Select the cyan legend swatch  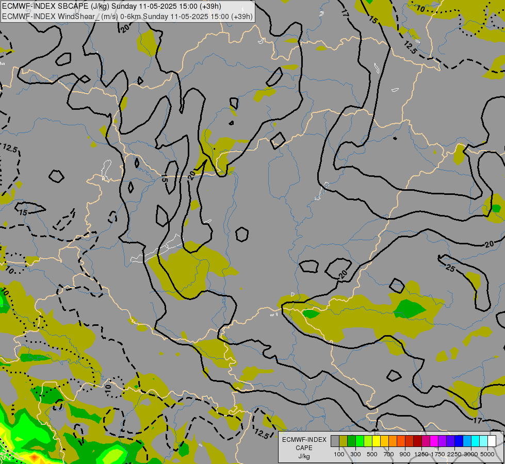476,441
